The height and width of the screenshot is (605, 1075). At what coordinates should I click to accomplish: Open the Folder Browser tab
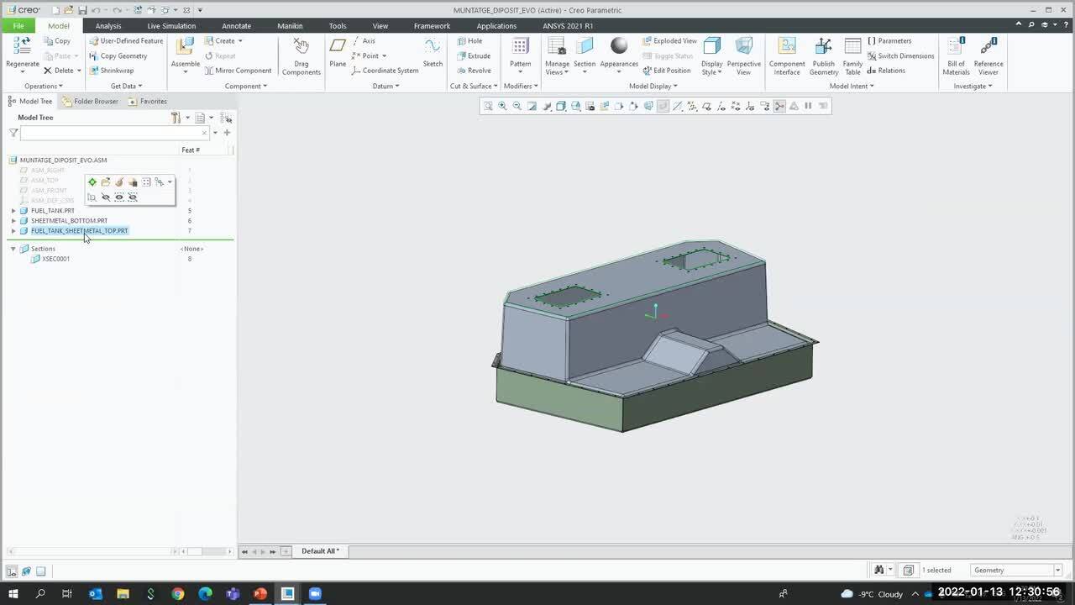91,102
